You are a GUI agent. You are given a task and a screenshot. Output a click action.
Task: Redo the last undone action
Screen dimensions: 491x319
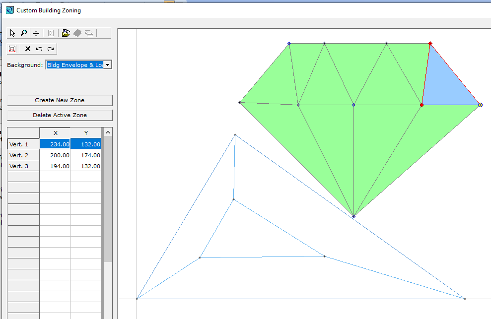51,49
